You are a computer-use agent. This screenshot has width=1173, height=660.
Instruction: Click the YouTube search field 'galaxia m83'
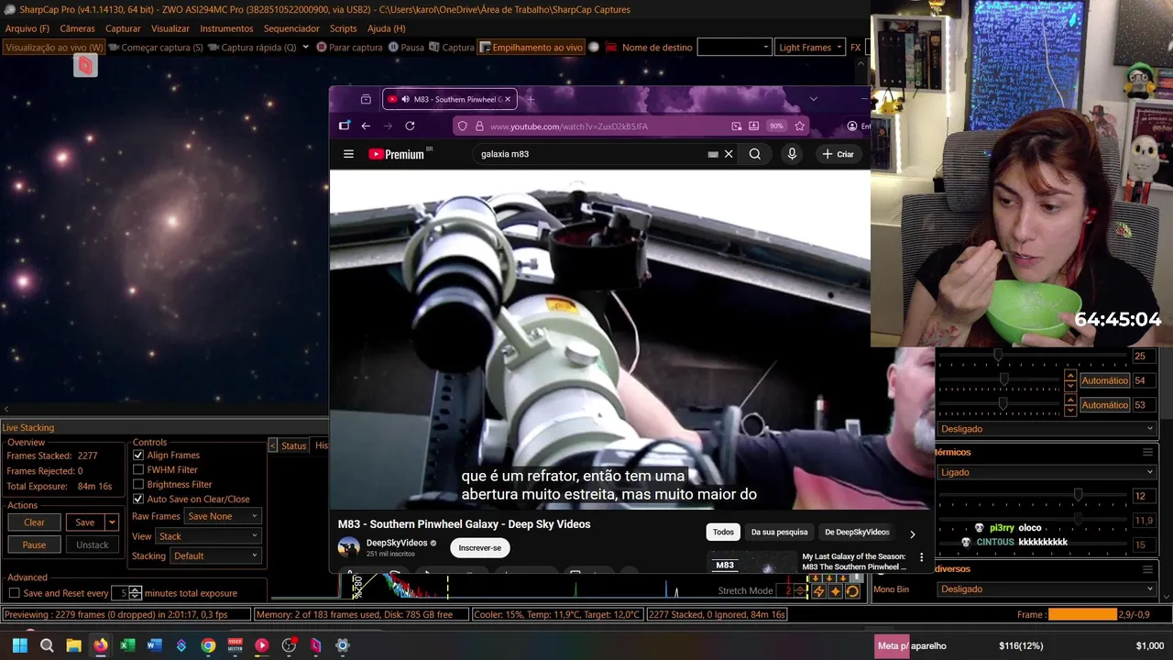[x=591, y=154]
